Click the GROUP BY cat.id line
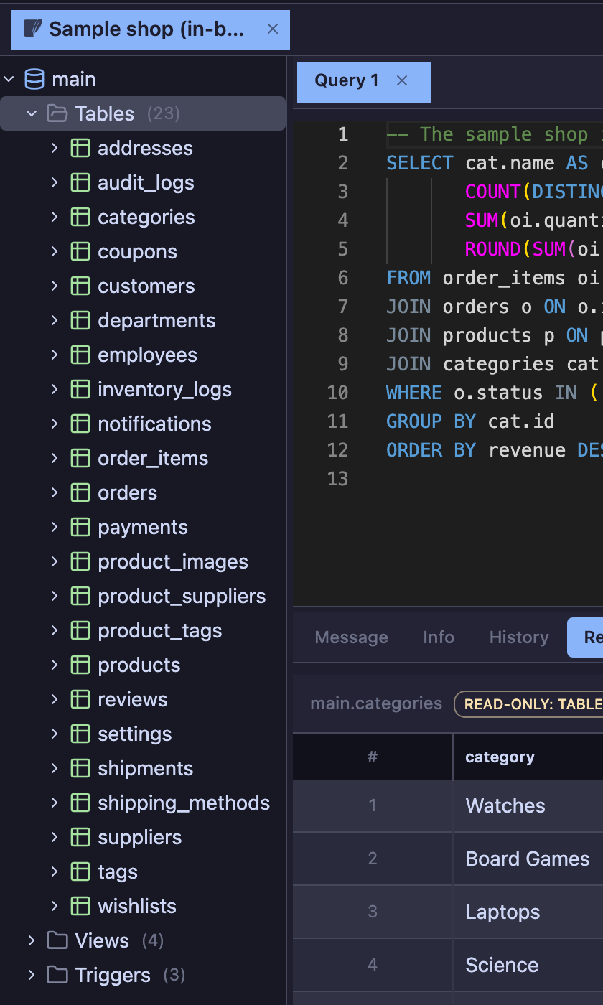 click(470, 421)
